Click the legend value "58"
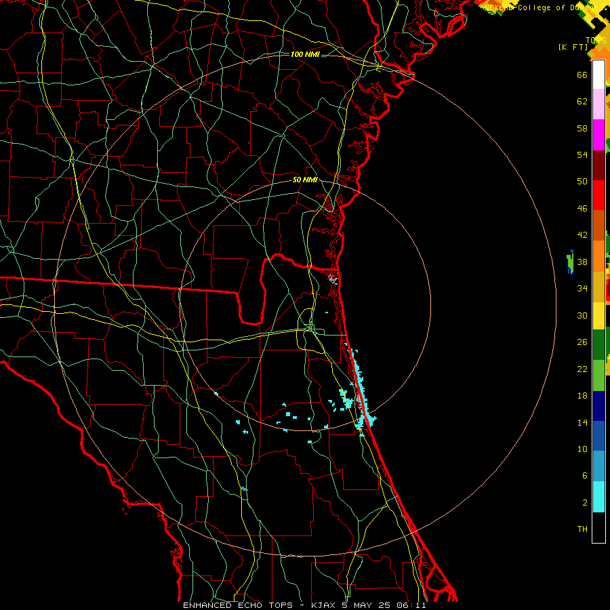The height and width of the screenshot is (610, 610). tap(582, 128)
